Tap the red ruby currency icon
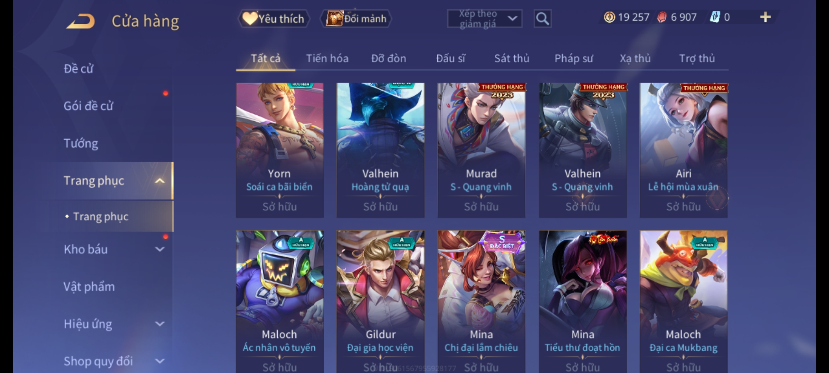This screenshot has height=373, width=829. [x=662, y=17]
